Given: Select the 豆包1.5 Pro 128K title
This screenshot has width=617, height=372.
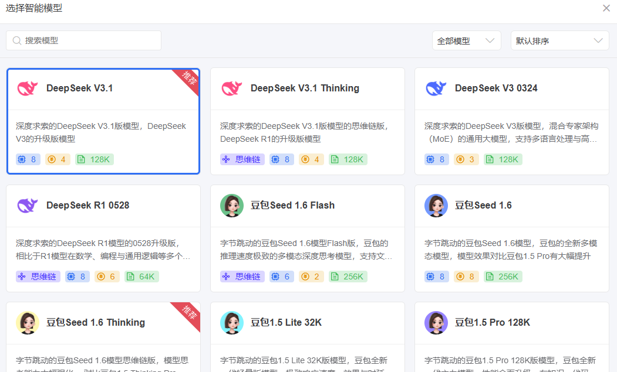Looking at the screenshot, I should (x=493, y=322).
